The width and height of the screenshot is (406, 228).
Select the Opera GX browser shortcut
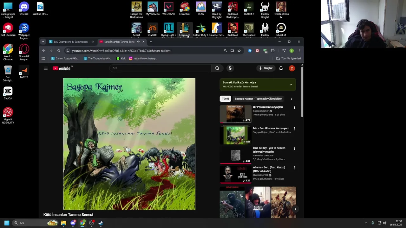[x=24, y=52]
